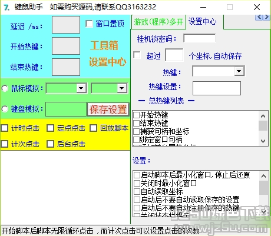271x236 pixels.
Task: Select the 键盘模拟 radio button
Action: click(x=5, y=109)
